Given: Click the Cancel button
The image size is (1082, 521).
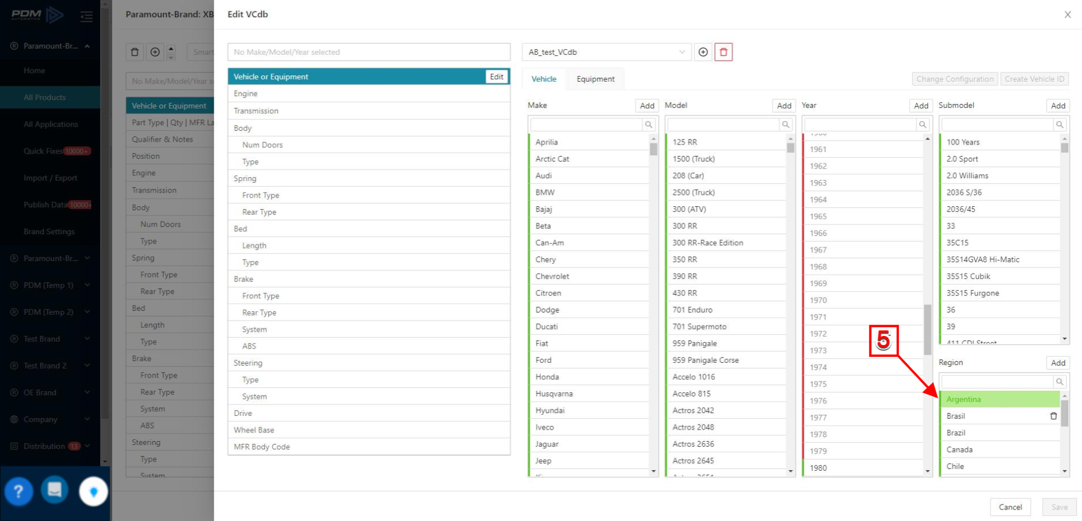Looking at the screenshot, I should tap(1010, 507).
